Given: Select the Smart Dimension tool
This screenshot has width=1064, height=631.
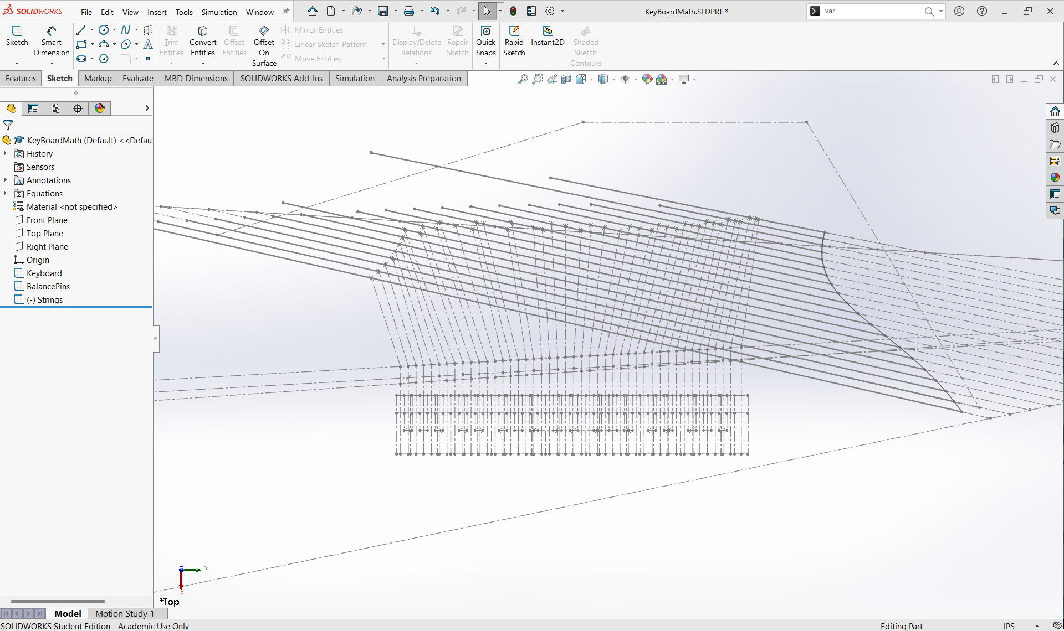Looking at the screenshot, I should [51, 42].
